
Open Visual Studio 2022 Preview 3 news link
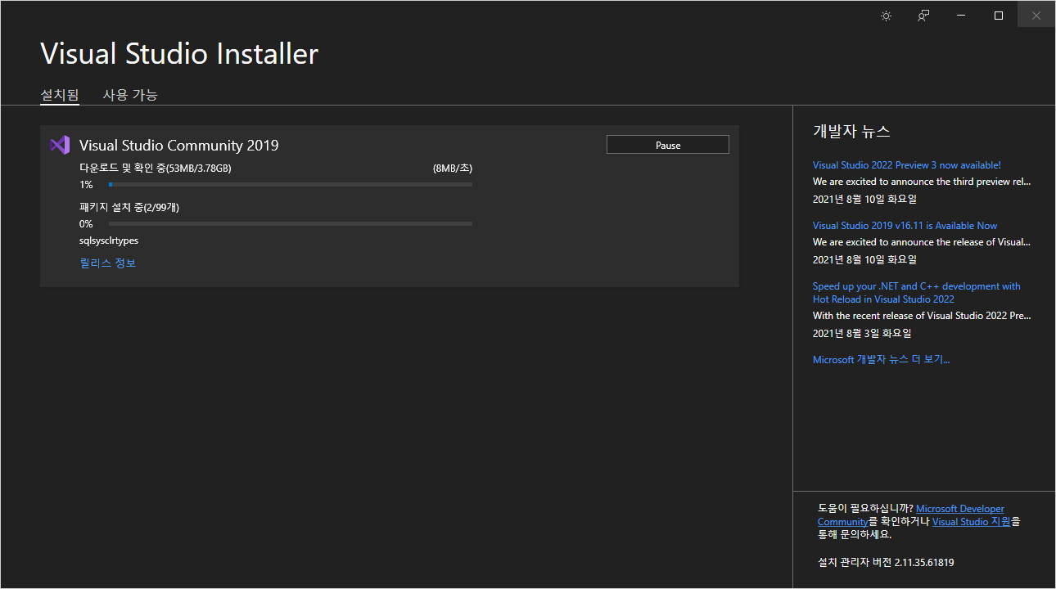tap(907, 165)
